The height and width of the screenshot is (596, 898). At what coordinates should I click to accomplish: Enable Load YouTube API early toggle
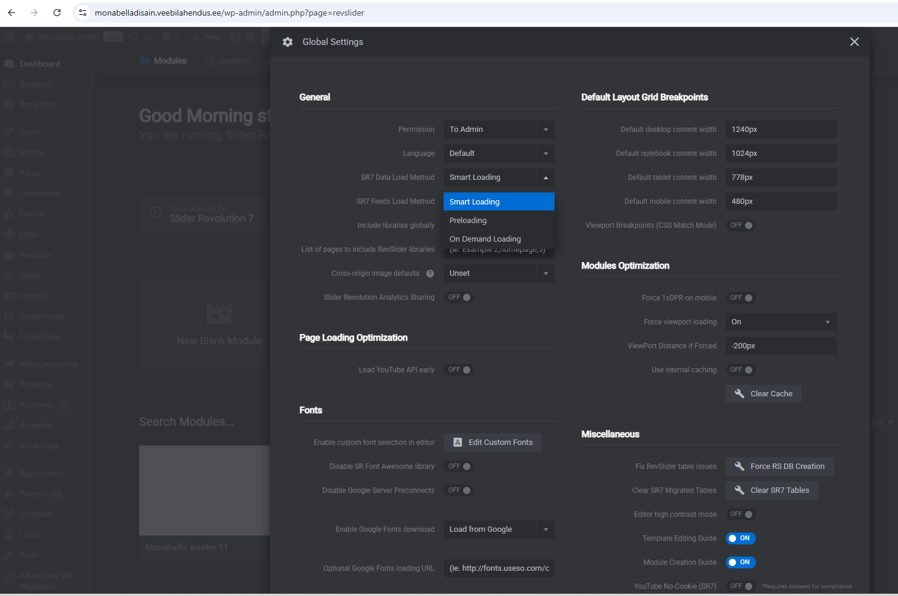pos(459,370)
